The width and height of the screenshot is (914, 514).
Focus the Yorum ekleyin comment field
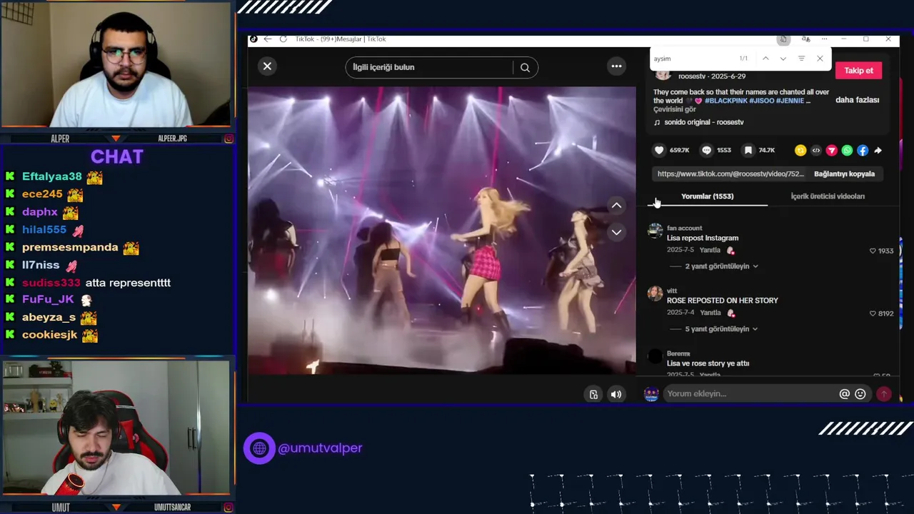pos(750,394)
